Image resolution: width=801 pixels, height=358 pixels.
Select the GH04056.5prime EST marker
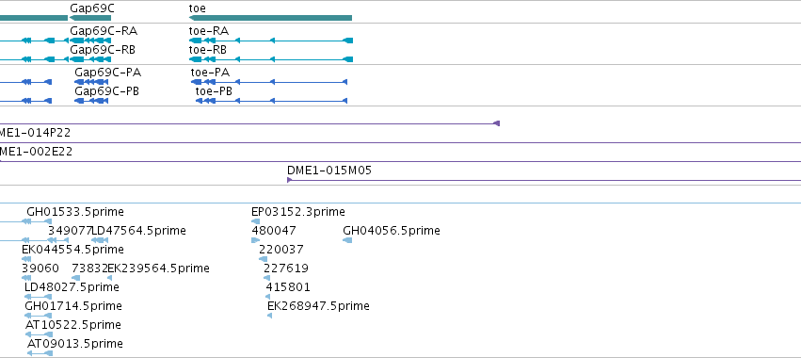point(347,240)
